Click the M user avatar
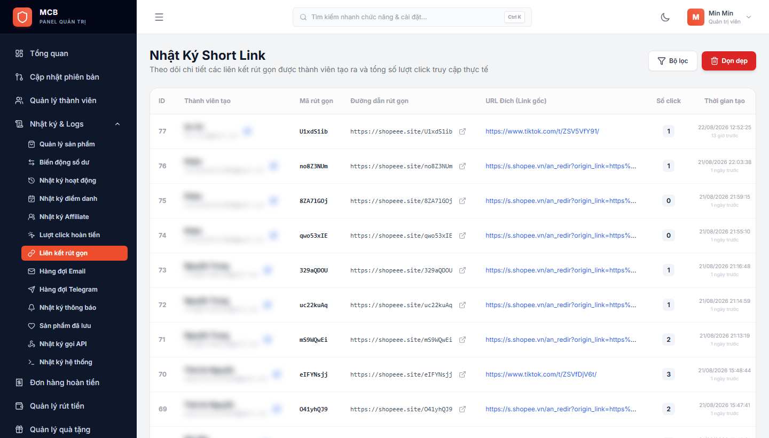The image size is (769, 438). tap(696, 17)
